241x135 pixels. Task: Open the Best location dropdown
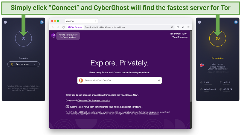[23, 64]
